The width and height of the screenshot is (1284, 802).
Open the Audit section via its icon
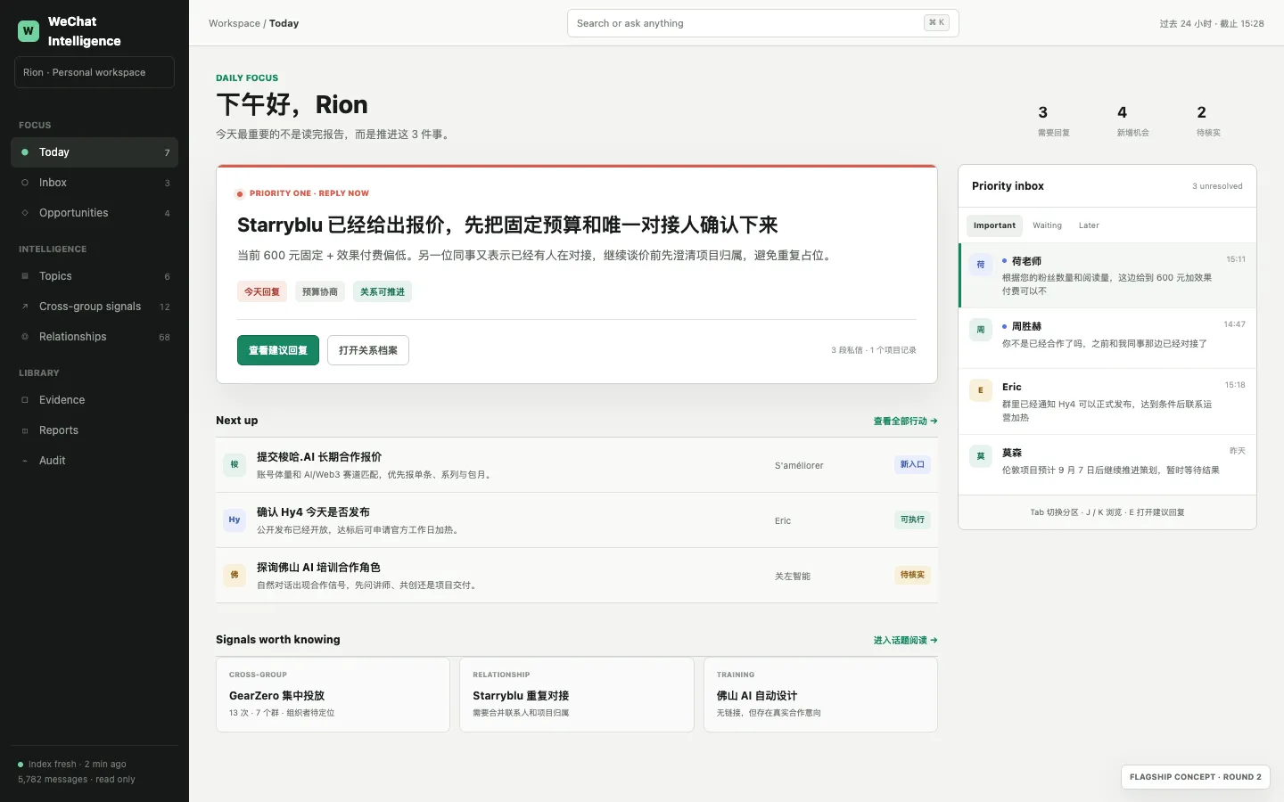tap(25, 461)
